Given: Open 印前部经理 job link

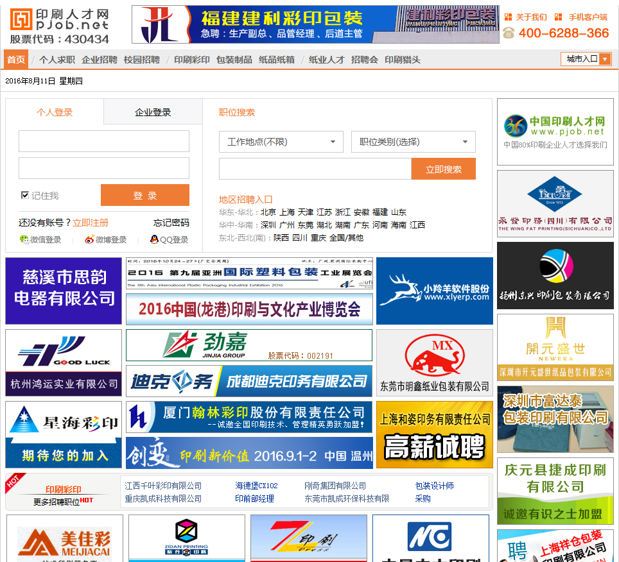Looking at the screenshot, I should tap(254, 498).
